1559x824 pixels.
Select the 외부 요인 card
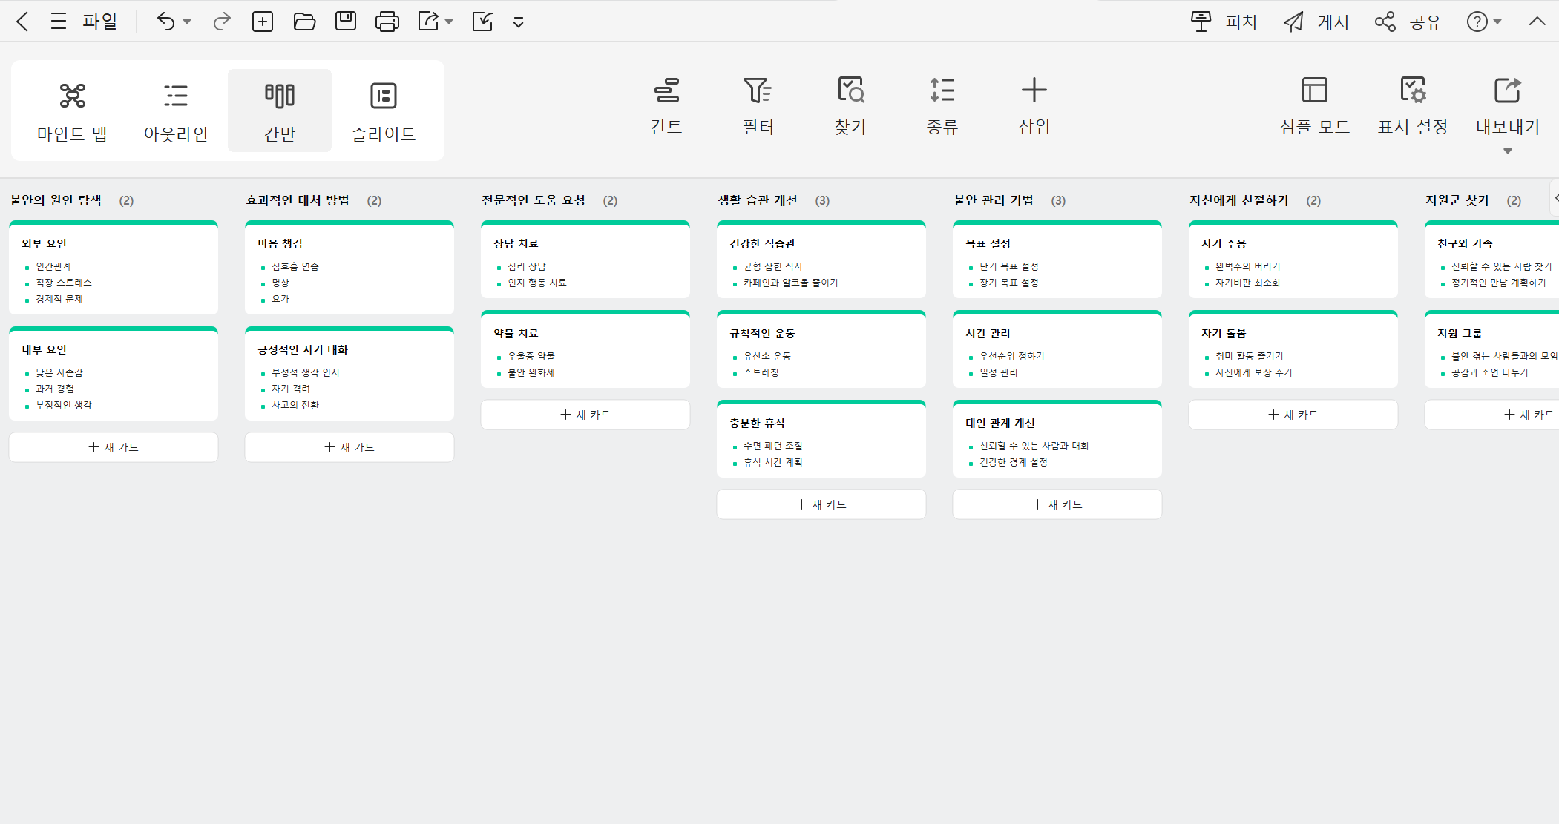point(114,268)
